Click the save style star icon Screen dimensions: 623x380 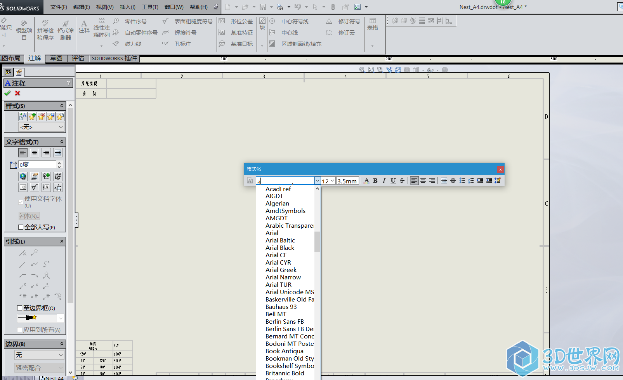pyautogui.click(x=51, y=117)
